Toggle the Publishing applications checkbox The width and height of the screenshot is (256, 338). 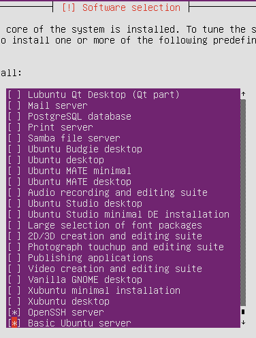(x=14, y=258)
